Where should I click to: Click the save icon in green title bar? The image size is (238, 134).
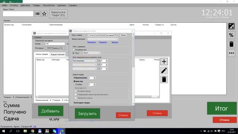4,2
